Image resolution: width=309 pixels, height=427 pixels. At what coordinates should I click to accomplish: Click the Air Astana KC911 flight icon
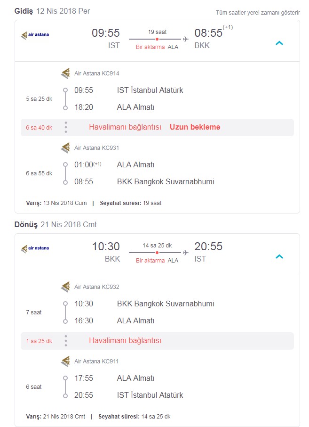(65, 361)
